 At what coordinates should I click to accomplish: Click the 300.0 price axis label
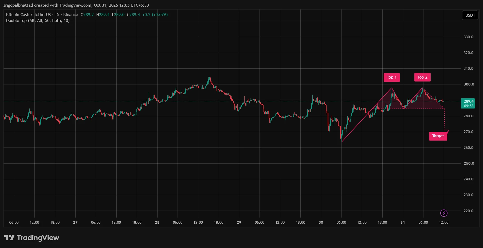point(469,84)
